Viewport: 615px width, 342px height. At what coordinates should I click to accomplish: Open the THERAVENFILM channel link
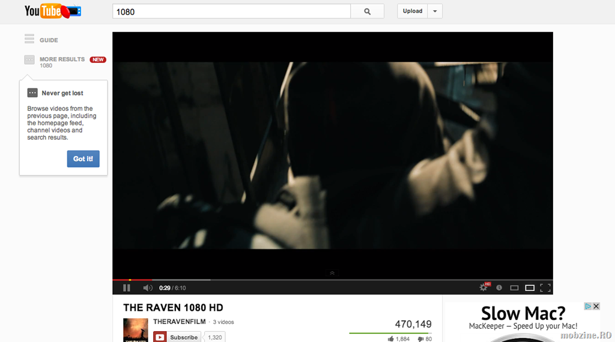[179, 322]
